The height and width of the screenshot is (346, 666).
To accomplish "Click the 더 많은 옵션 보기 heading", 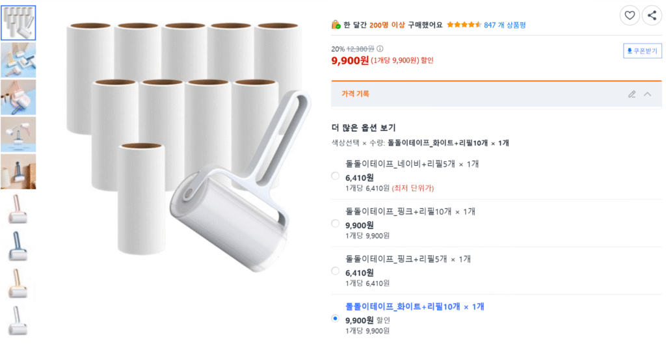I will [364, 127].
